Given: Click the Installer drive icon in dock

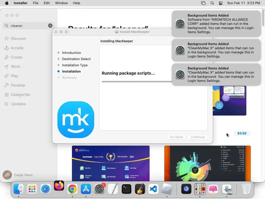Looking at the screenshot, I should (x=227, y=189).
